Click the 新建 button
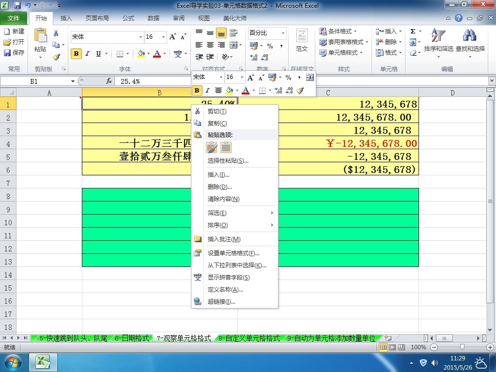 [14, 31]
